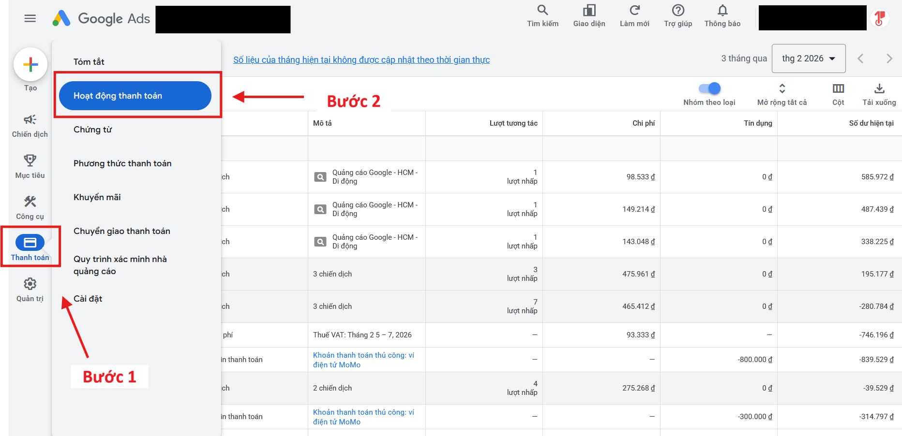902x436 pixels.
Task: Select Chứng từ from the payment menu
Action: 92,129
